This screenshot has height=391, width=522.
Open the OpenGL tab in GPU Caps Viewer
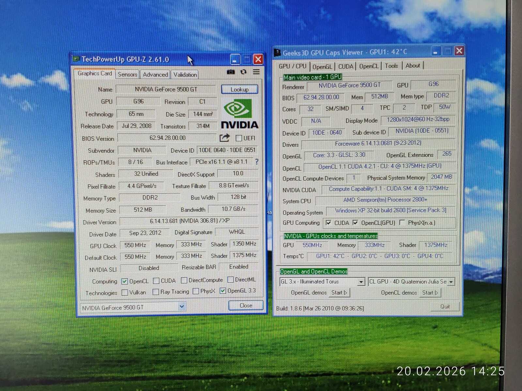pyautogui.click(x=322, y=67)
